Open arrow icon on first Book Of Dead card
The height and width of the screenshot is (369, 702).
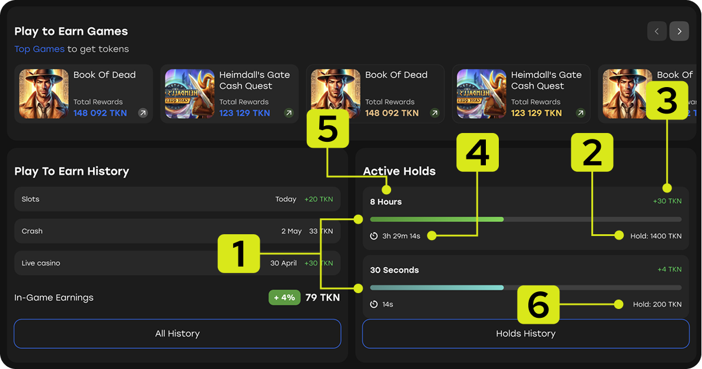click(x=143, y=113)
